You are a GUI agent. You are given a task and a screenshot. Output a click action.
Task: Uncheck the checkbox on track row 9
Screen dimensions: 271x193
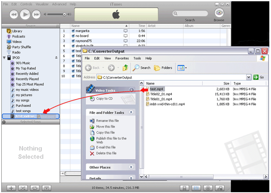[73, 71]
